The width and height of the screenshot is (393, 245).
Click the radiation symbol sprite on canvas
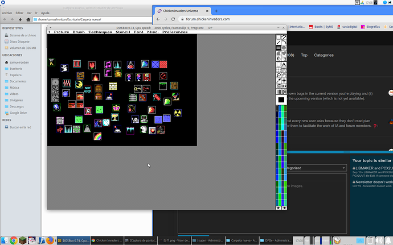click(177, 112)
